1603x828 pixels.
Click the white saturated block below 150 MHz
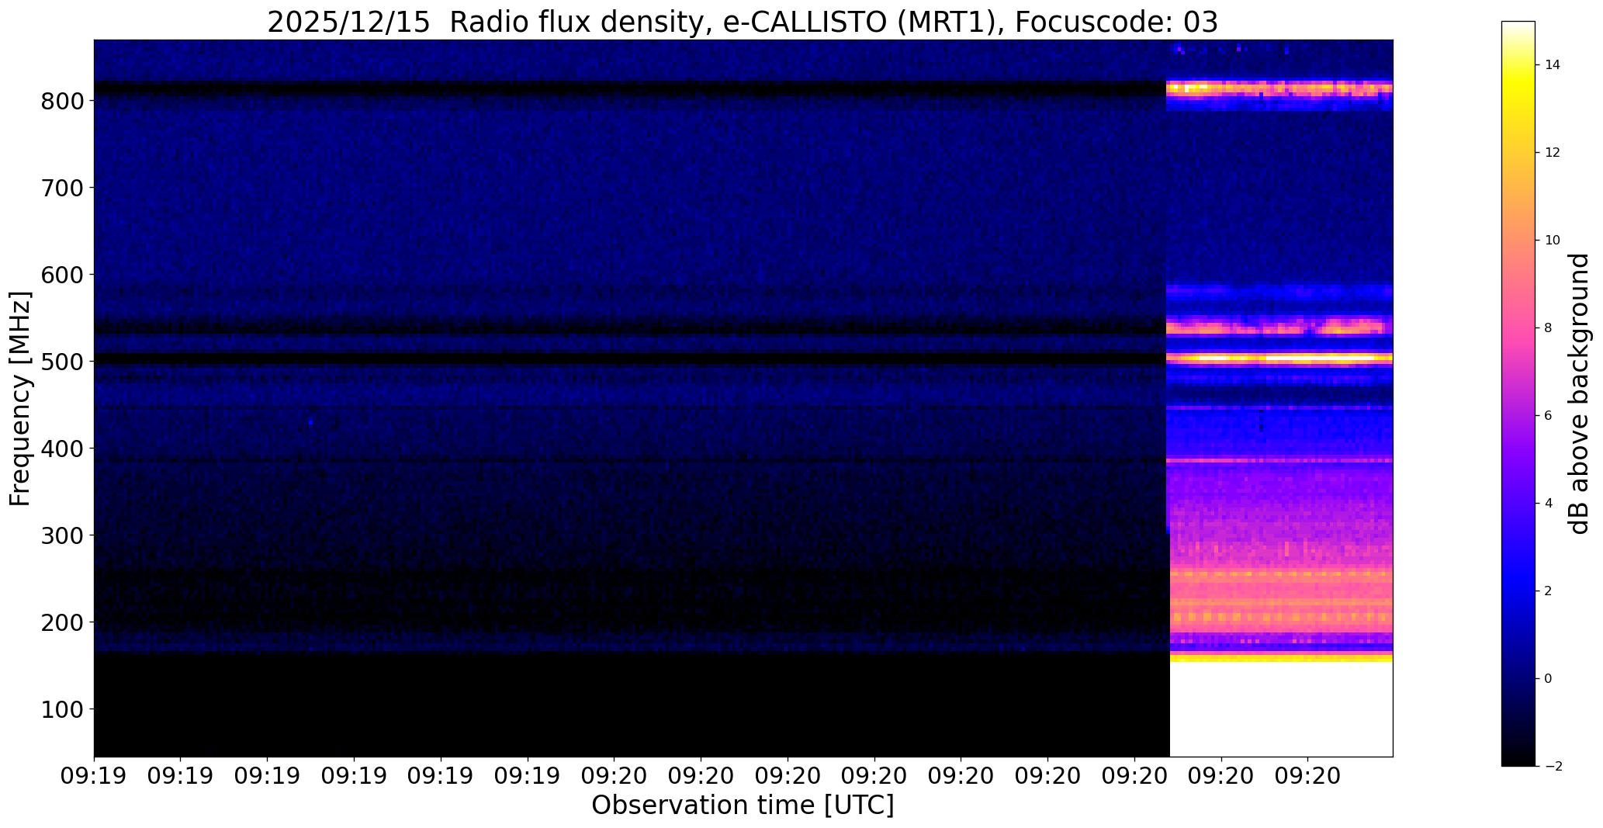(x=1281, y=709)
